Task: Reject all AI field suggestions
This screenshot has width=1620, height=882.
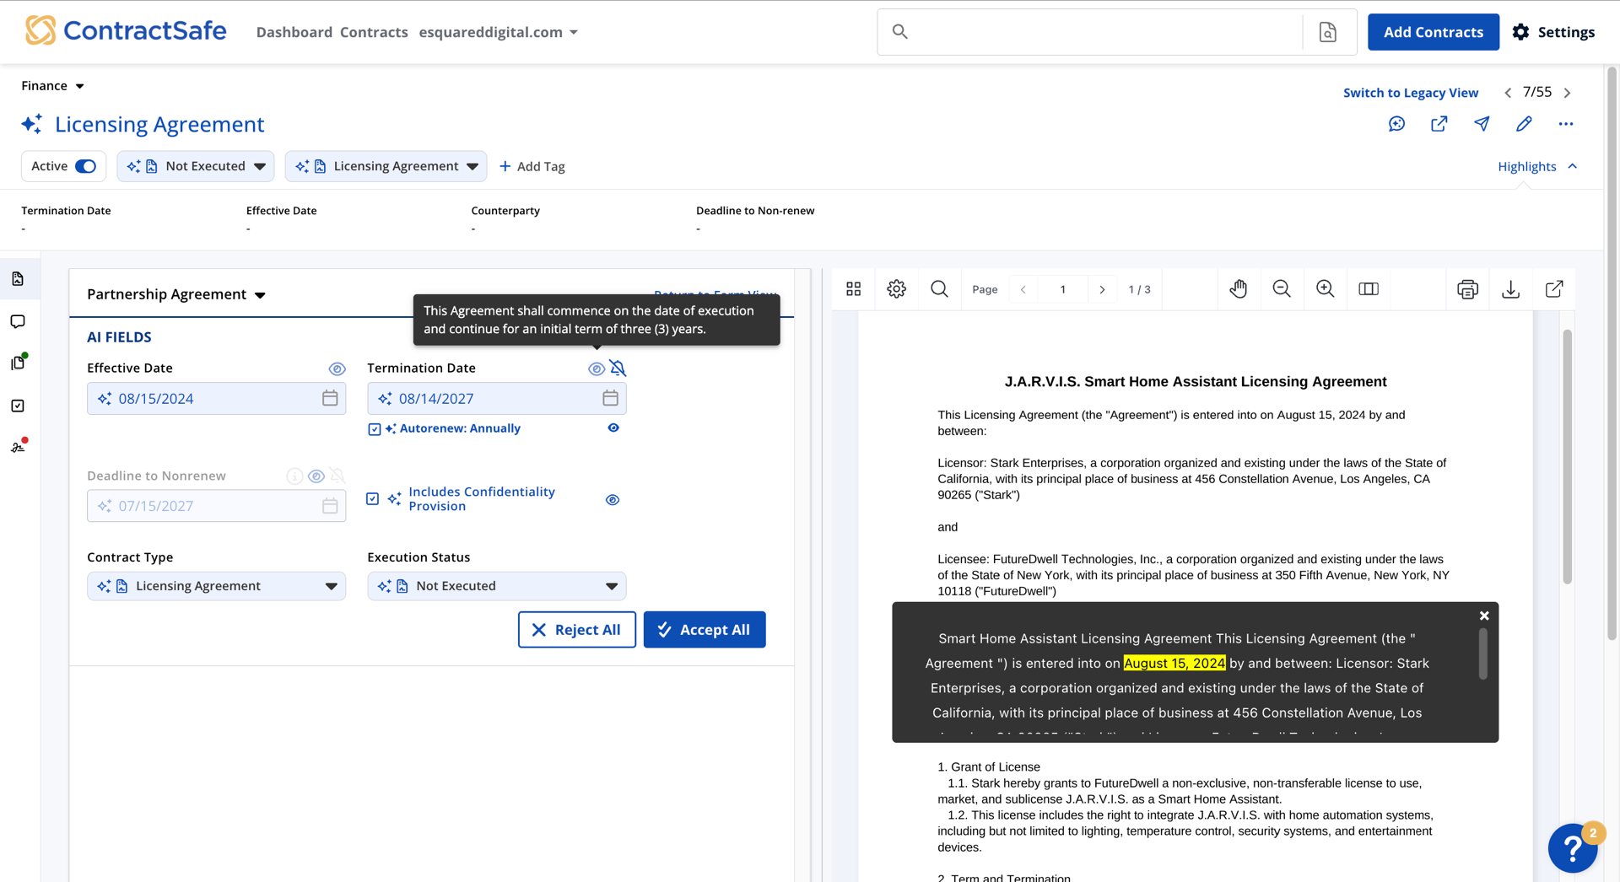Action: pos(577,630)
